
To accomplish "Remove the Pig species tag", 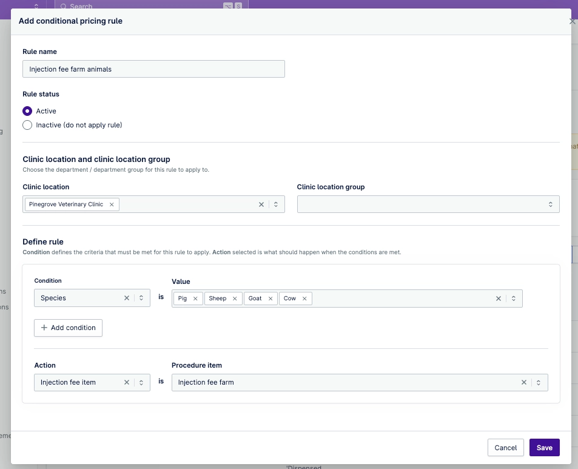I will (195, 299).
